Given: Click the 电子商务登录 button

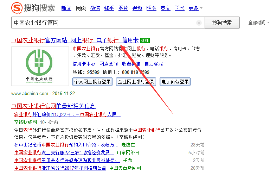Looking at the screenshot, I should [175, 82].
